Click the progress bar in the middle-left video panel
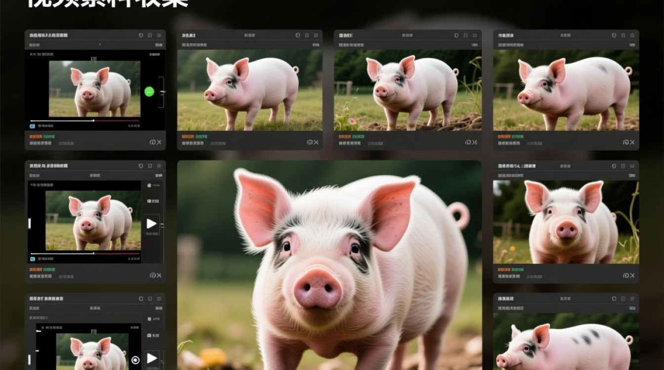The height and width of the screenshot is (370, 664). point(85,254)
